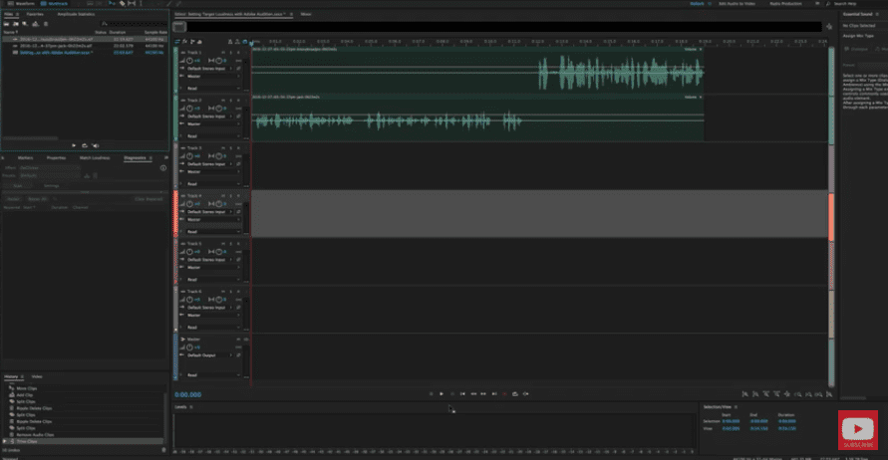Click the trash icon in Files panel toolbar

click(x=46, y=24)
